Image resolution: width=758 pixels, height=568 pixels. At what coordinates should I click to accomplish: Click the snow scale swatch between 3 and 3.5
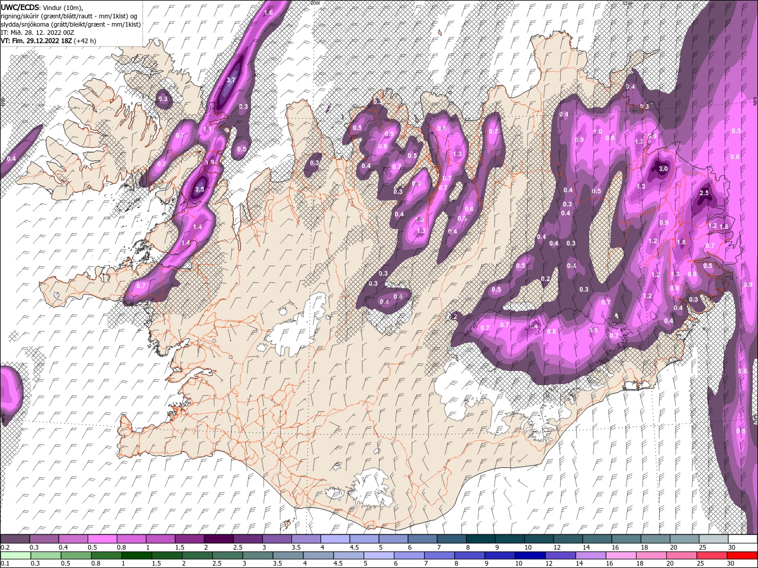coord(276,539)
